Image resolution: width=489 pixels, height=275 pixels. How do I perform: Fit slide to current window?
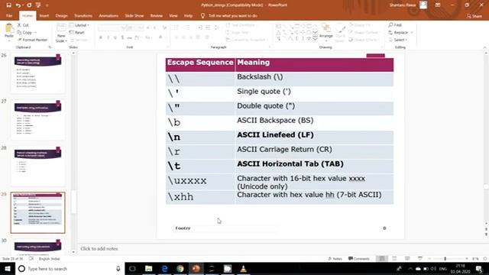tap(485, 258)
